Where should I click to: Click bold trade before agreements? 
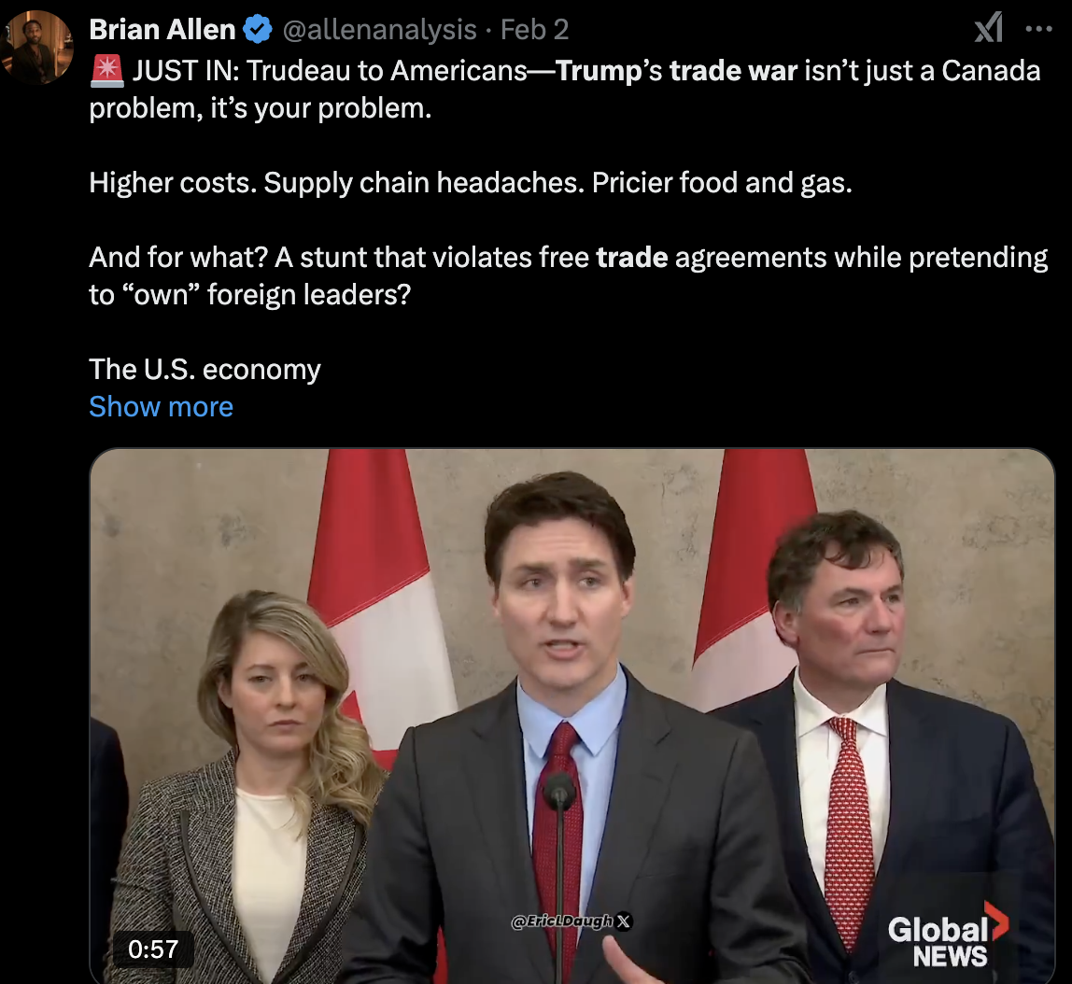[x=631, y=258]
